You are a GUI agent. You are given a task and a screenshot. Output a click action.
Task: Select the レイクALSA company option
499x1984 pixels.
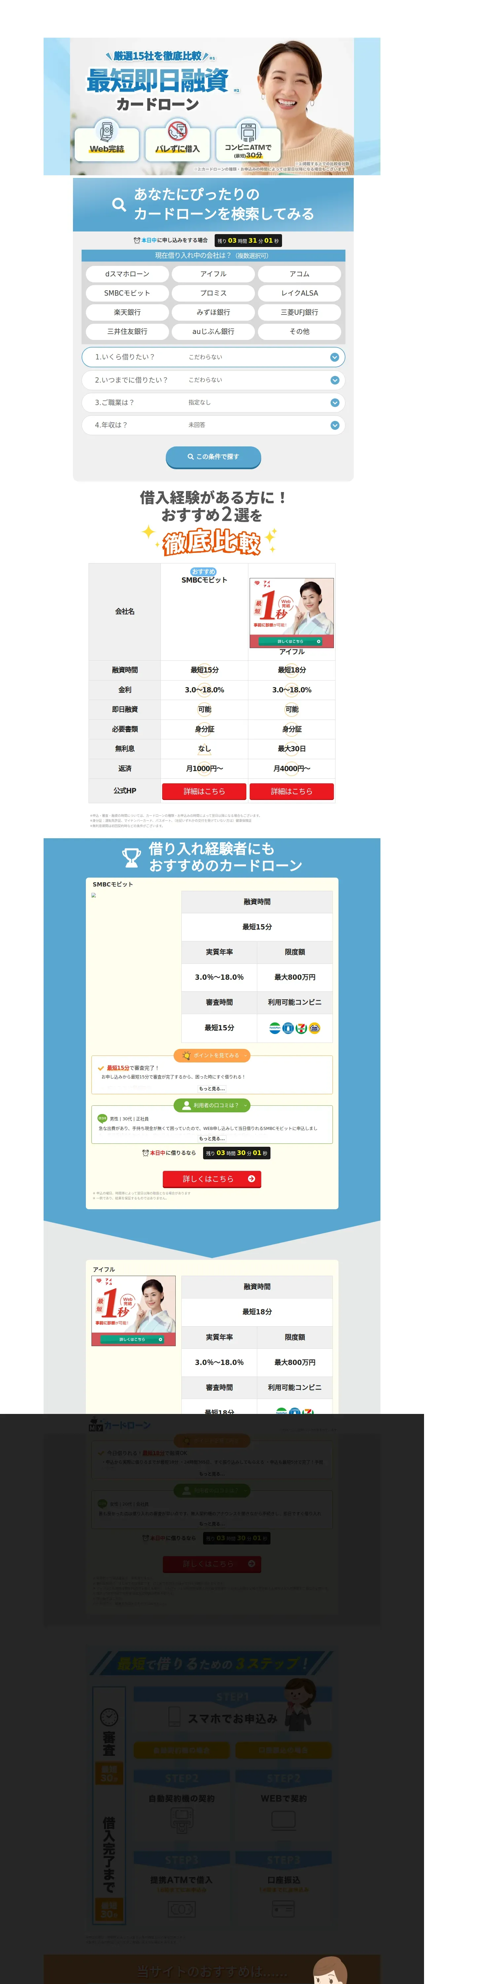(299, 293)
